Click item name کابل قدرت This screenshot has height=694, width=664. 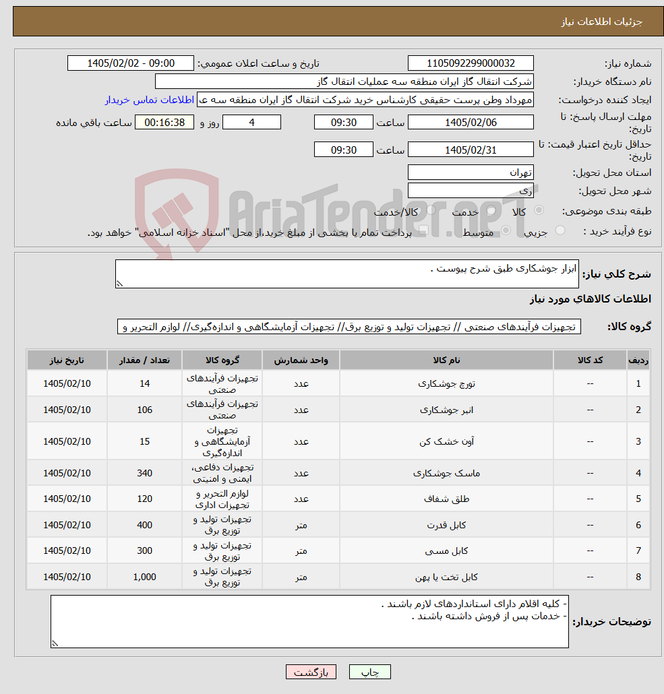[446, 525]
